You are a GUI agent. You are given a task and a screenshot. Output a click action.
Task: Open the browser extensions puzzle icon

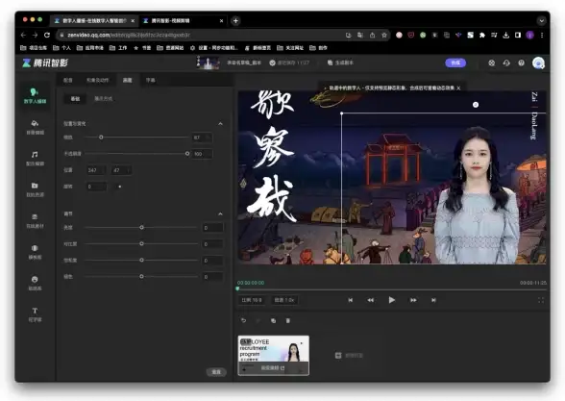click(x=482, y=35)
